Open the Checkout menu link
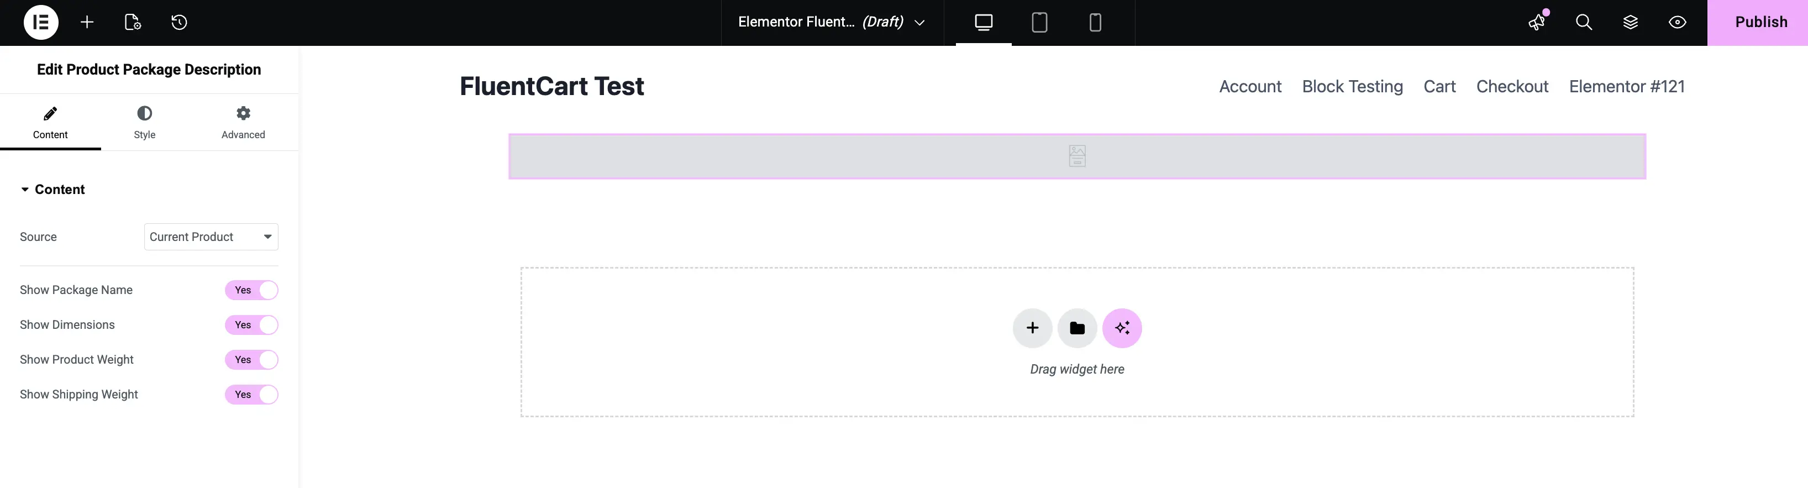The height and width of the screenshot is (488, 1808). point(1512,86)
